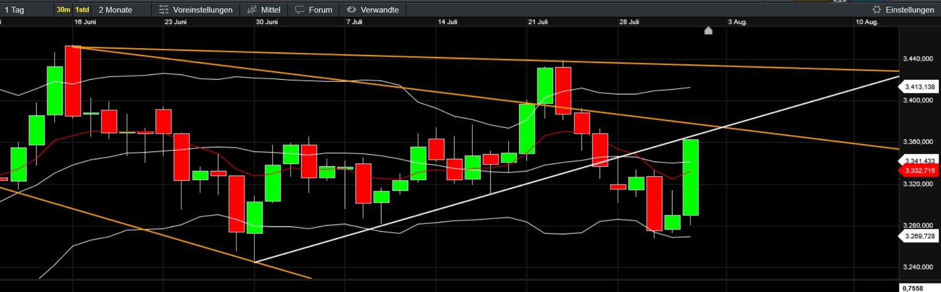The width and height of the screenshot is (941, 292).
Task: Click the 23 Juni date label
Action: coord(175,22)
